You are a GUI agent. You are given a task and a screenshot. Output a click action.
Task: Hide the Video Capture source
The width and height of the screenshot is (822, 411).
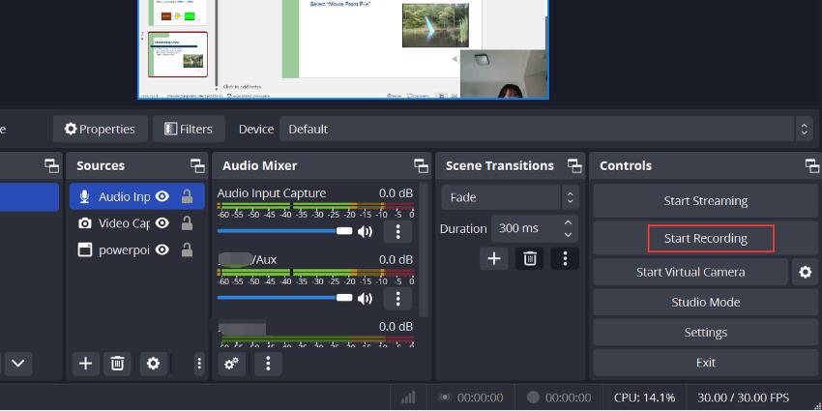point(162,223)
